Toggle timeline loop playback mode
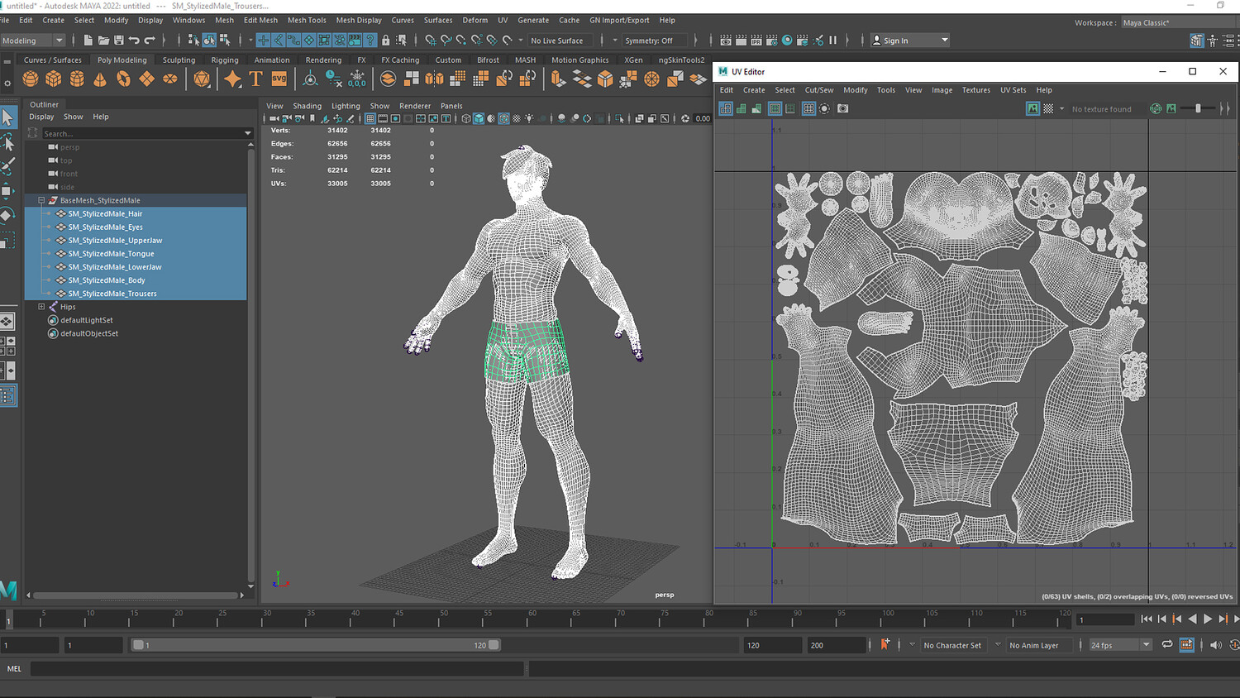The image size is (1240, 698). coord(1167,645)
